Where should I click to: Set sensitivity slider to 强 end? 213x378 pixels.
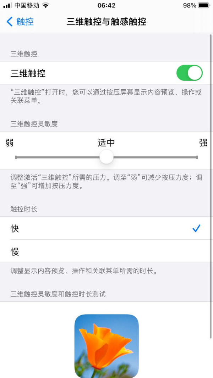tap(197, 157)
